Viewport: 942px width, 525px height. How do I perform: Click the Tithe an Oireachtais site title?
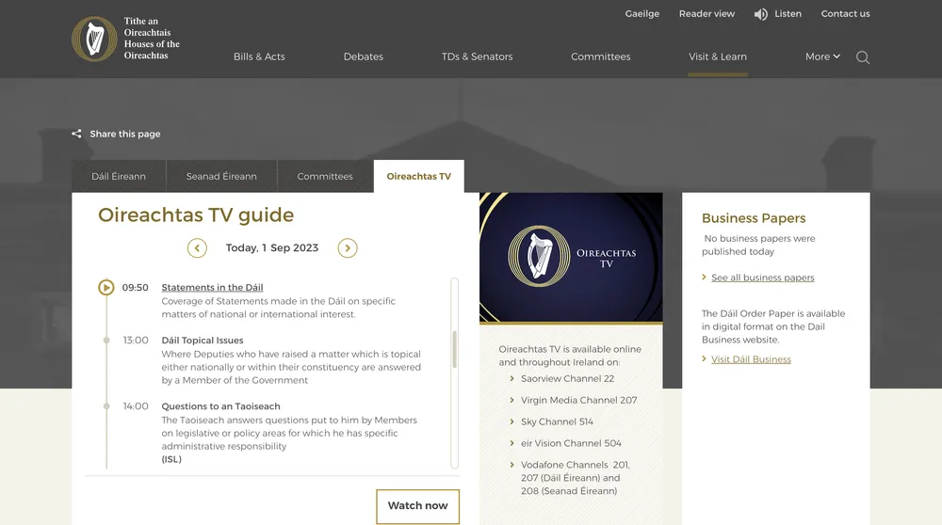(152, 39)
